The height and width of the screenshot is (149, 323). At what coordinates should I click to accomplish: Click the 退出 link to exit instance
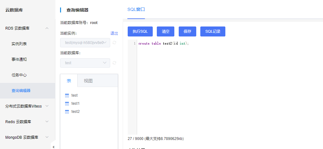(x=114, y=33)
